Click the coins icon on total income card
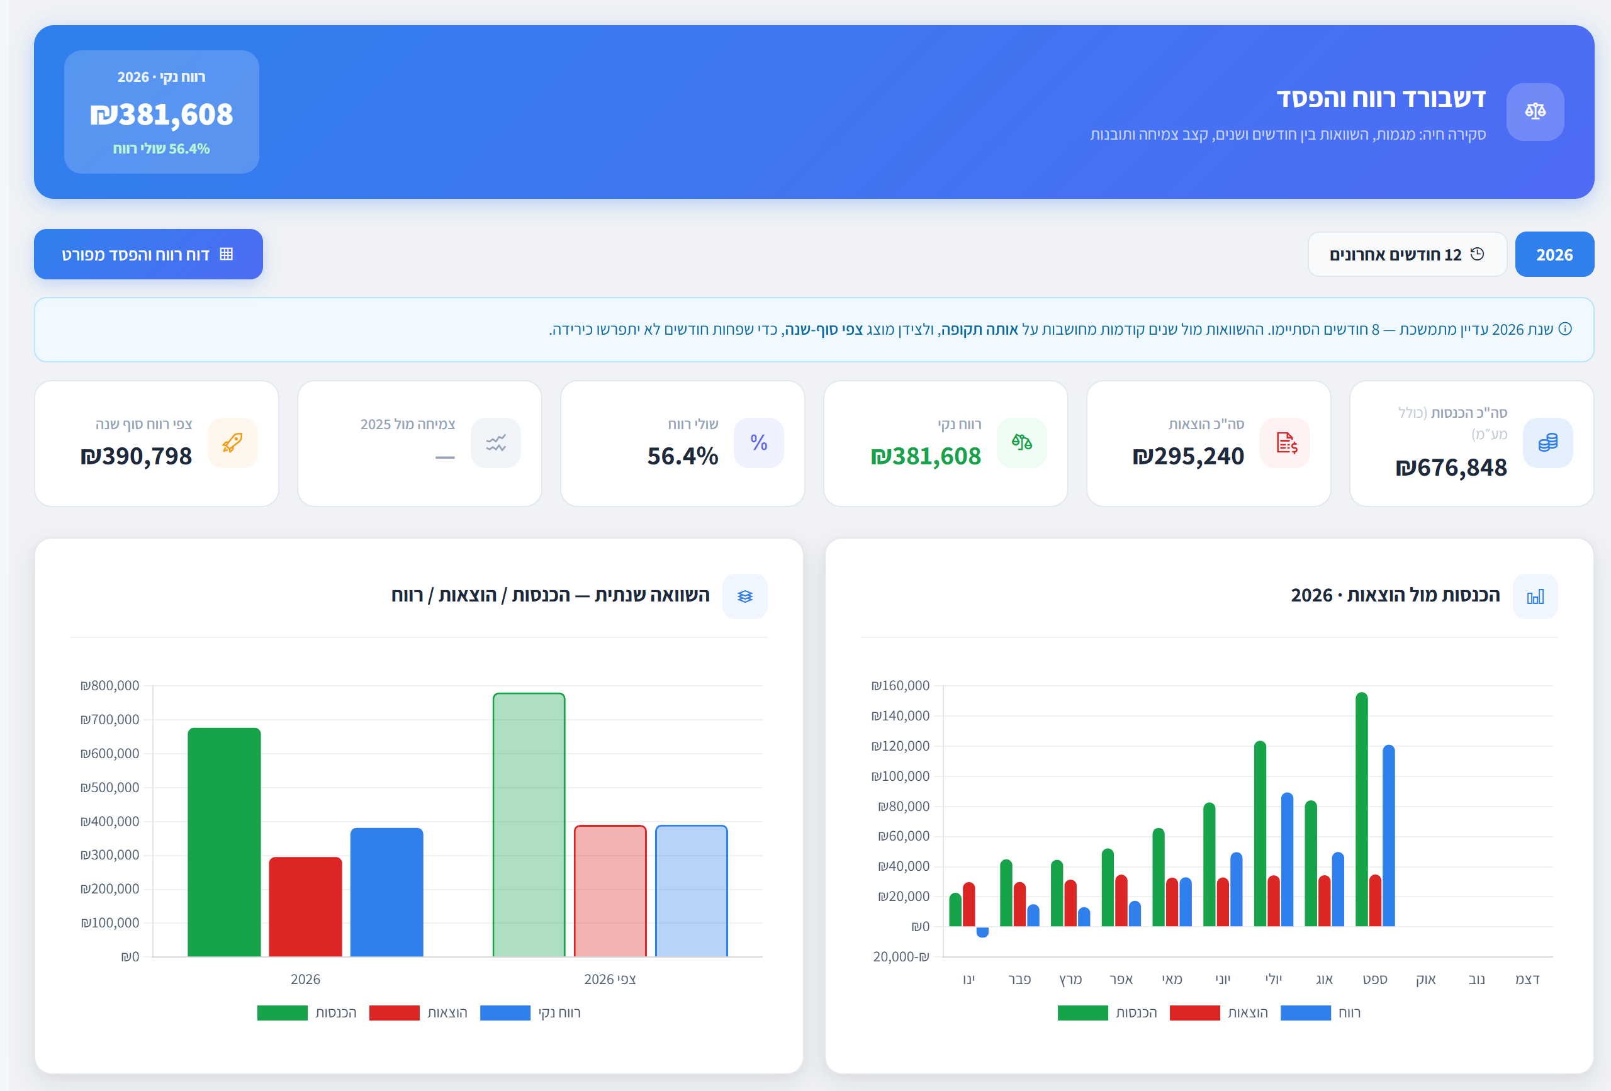1611x1091 pixels. [1547, 442]
